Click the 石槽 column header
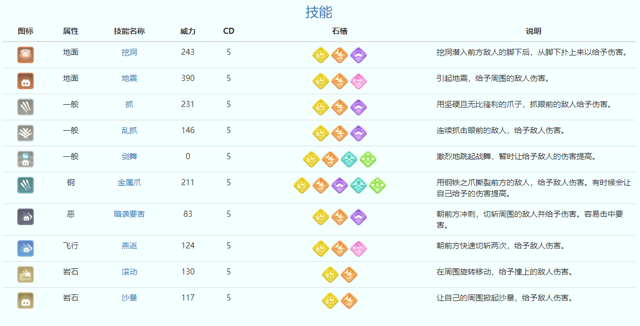640x326 pixels. click(x=340, y=31)
